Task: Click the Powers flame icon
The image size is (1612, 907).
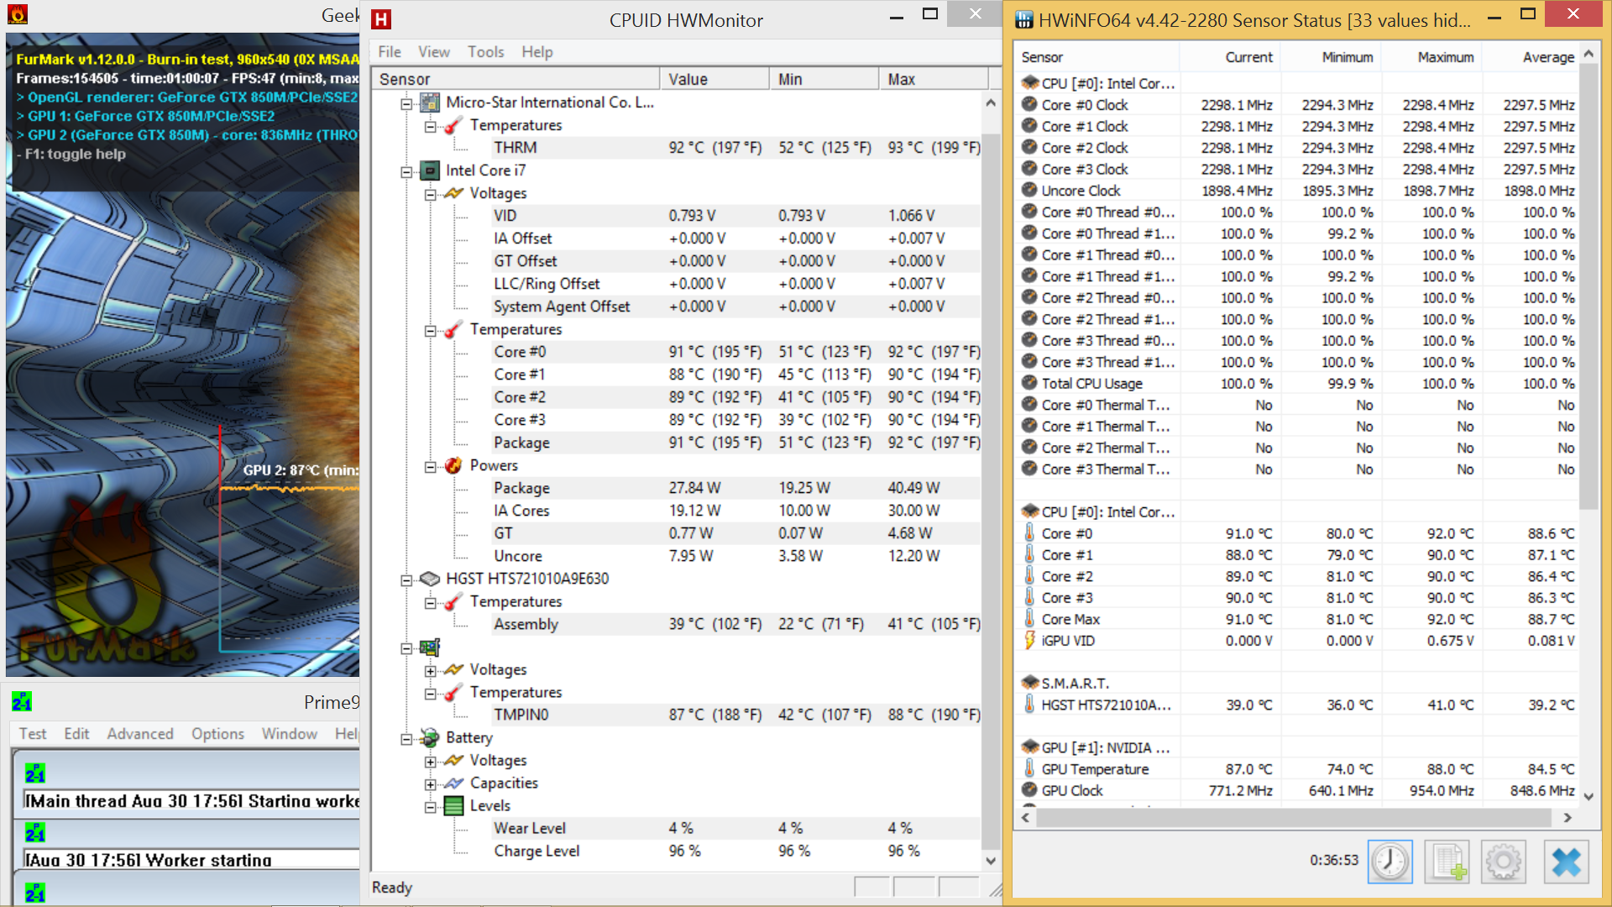Action: [453, 465]
